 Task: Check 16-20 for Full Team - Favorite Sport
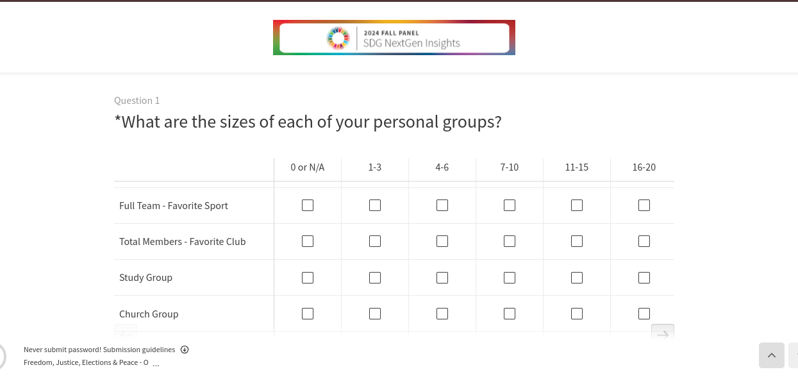click(x=644, y=205)
